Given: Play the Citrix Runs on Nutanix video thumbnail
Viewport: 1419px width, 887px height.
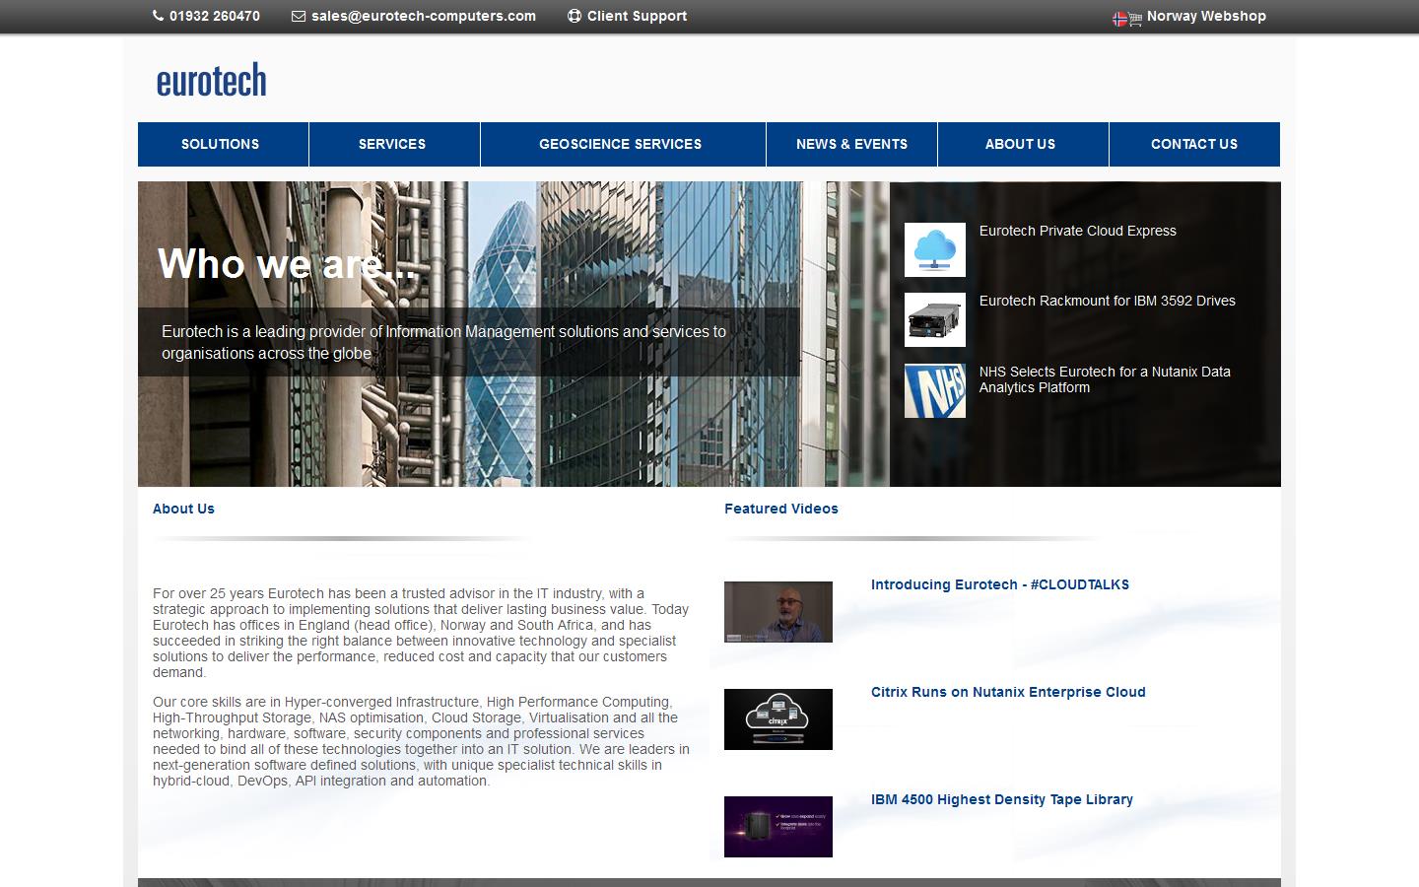Looking at the screenshot, I should [777, 719].
